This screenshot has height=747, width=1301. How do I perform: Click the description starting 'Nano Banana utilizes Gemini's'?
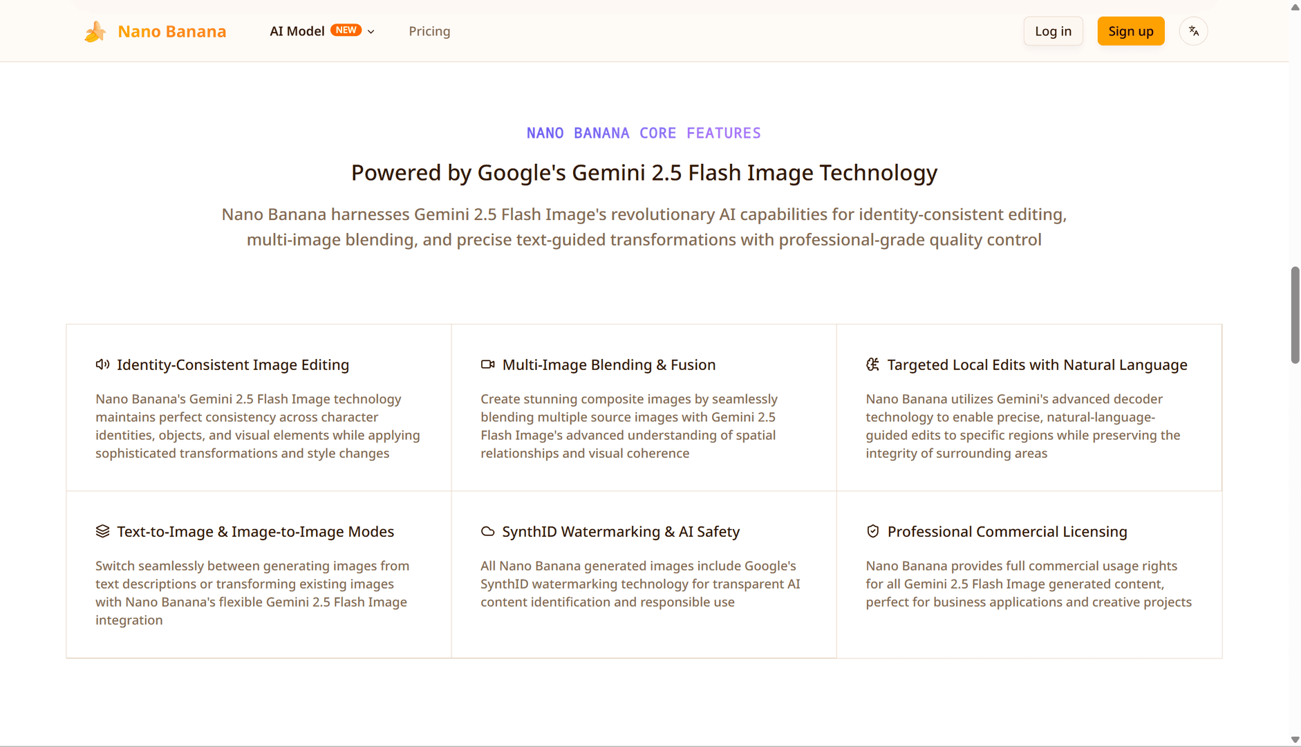1023,426
